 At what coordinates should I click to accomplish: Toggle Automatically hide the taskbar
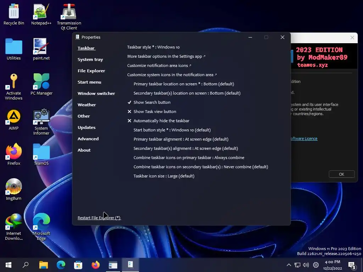coord(158,121)
